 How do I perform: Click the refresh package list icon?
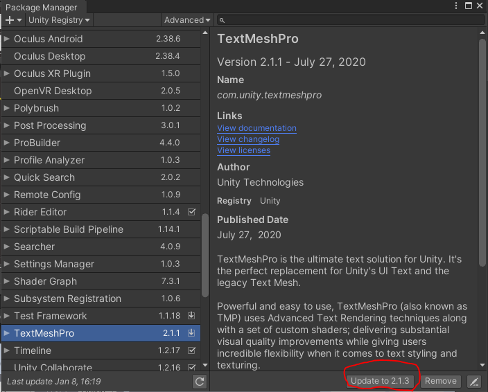(x=200, y=382)
